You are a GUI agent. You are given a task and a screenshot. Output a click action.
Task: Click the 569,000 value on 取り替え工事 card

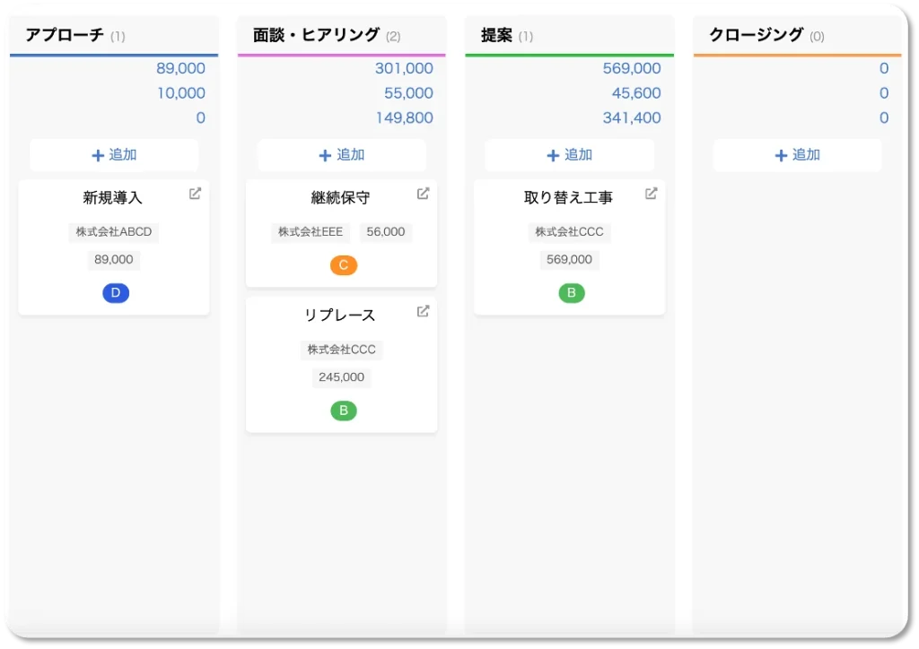pyautogui.click(x=571, y=259)
